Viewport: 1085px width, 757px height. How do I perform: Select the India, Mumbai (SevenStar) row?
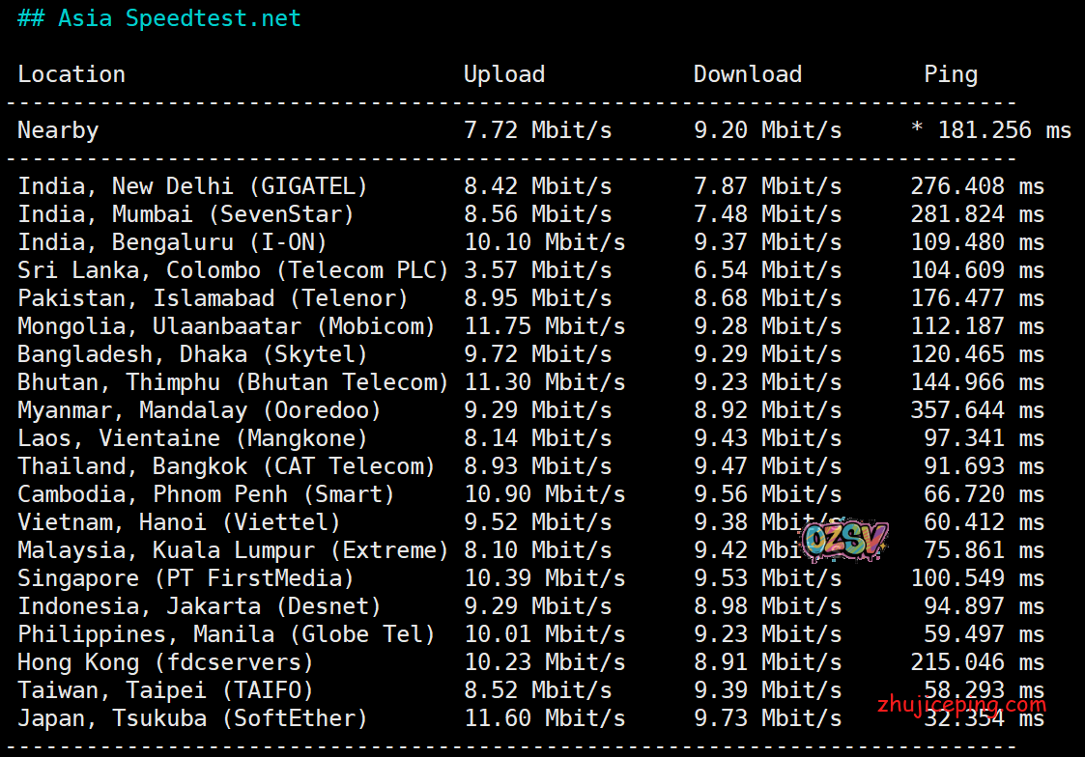[186, 214]
